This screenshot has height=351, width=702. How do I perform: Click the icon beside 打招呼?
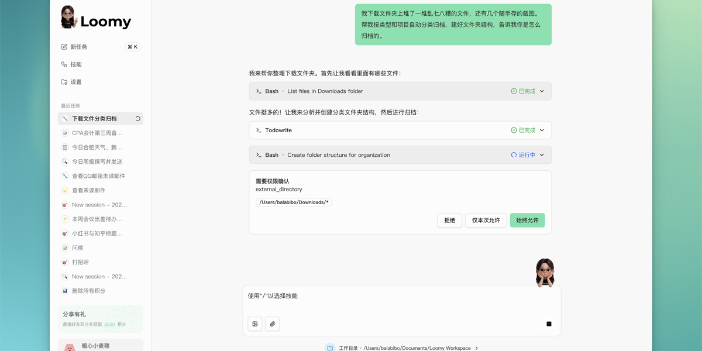tap(65, 262)
